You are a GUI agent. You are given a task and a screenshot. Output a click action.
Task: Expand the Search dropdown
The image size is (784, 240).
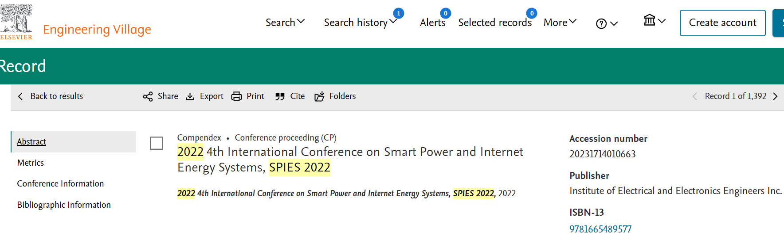point(285,22)
